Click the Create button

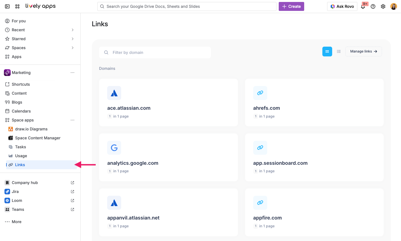click(x=291, y=6)
